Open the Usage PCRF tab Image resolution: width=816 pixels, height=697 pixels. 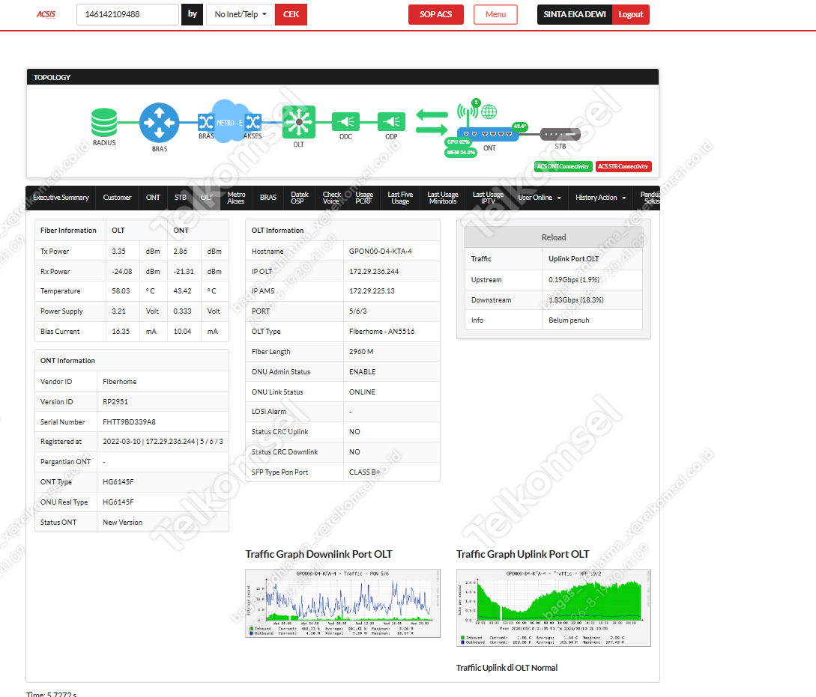pos(363,198)
